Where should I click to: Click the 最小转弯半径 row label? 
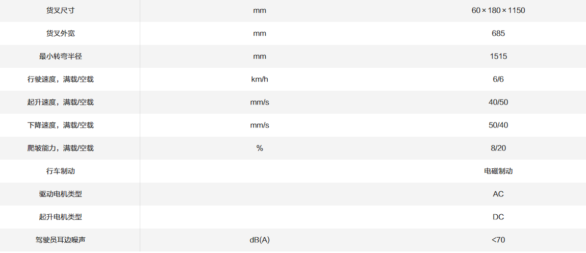(x=60, y=56)
